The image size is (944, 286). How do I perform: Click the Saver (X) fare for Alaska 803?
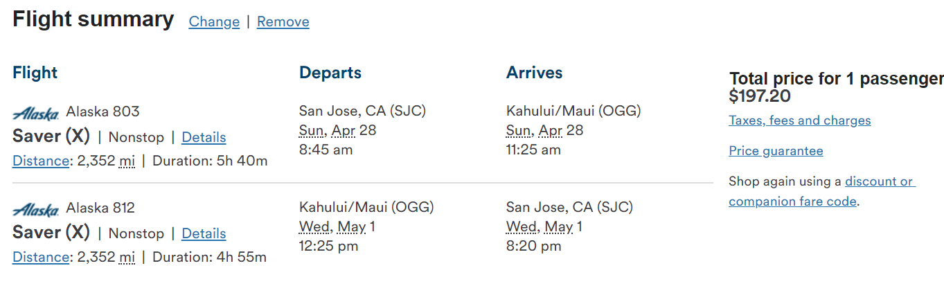click(x=51, y=136)
